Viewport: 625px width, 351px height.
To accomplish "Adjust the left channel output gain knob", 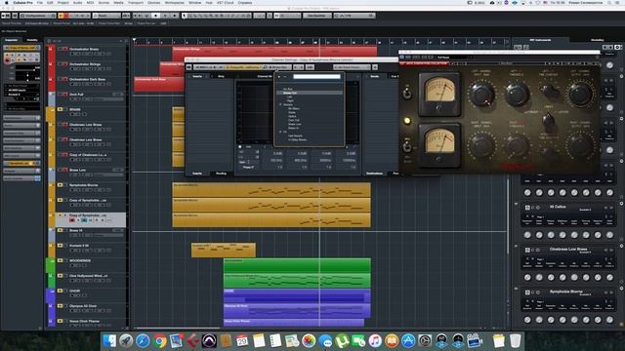I will (580, 94).
